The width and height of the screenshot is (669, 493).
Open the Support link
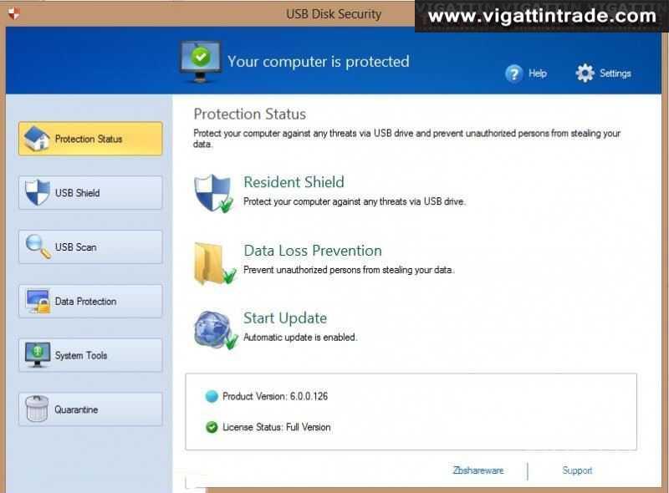click(577, 470)
